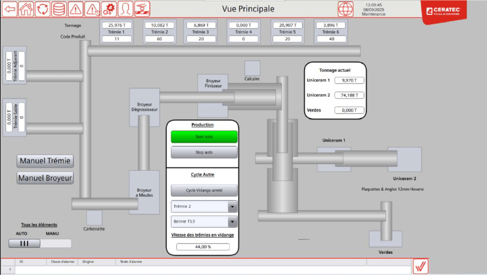The image size is (487, 275).
Task: Click the Cycle Vidange arreté button
Action: click(204, 190)
